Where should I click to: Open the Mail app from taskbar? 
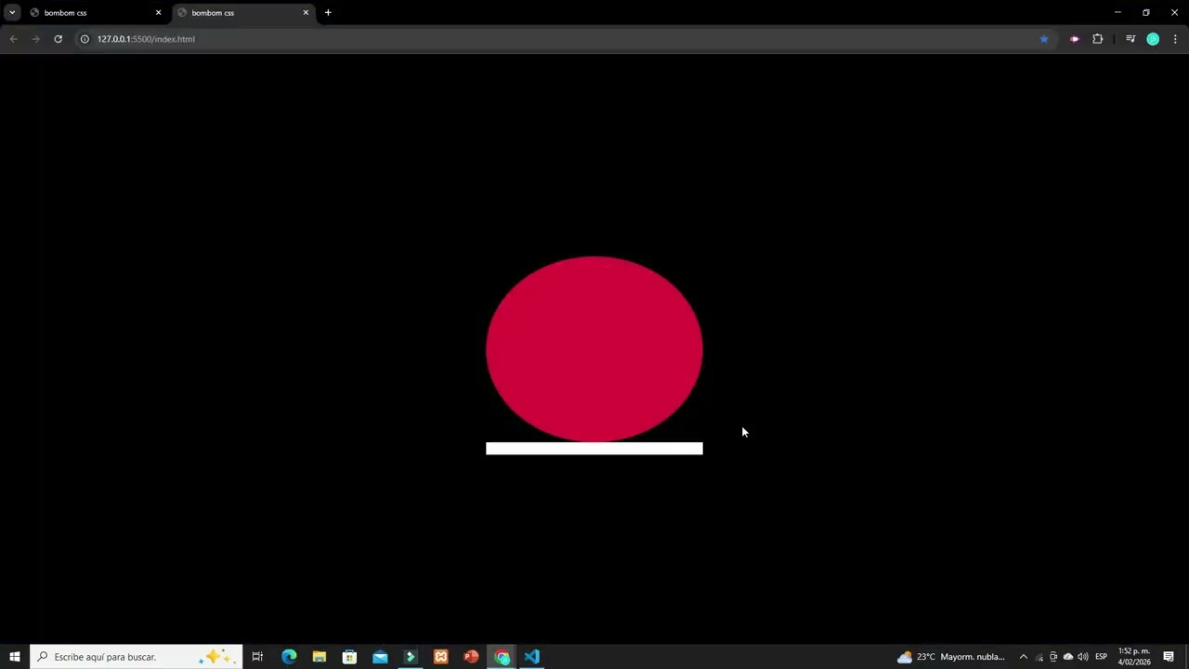pos(380,657)
